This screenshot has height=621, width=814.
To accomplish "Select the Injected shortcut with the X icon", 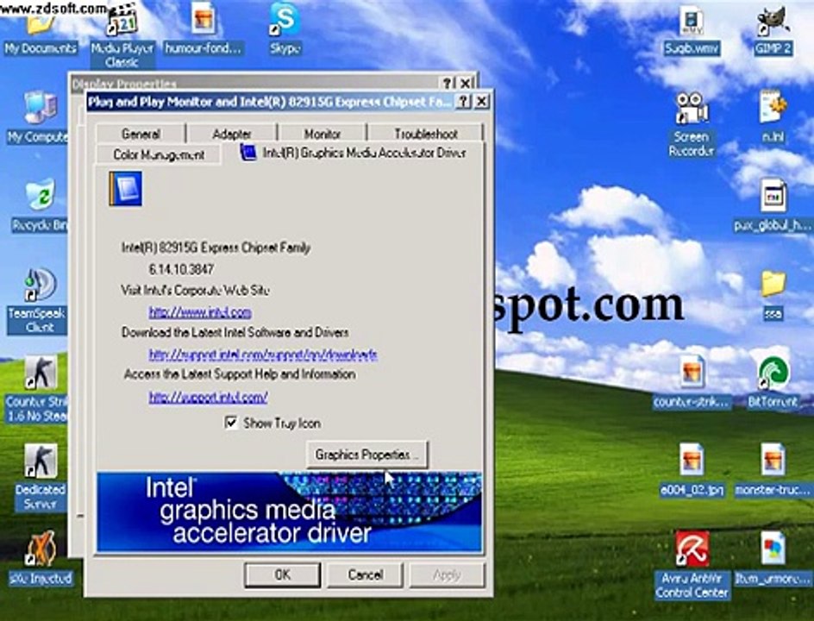I will [x=41, y=558].
